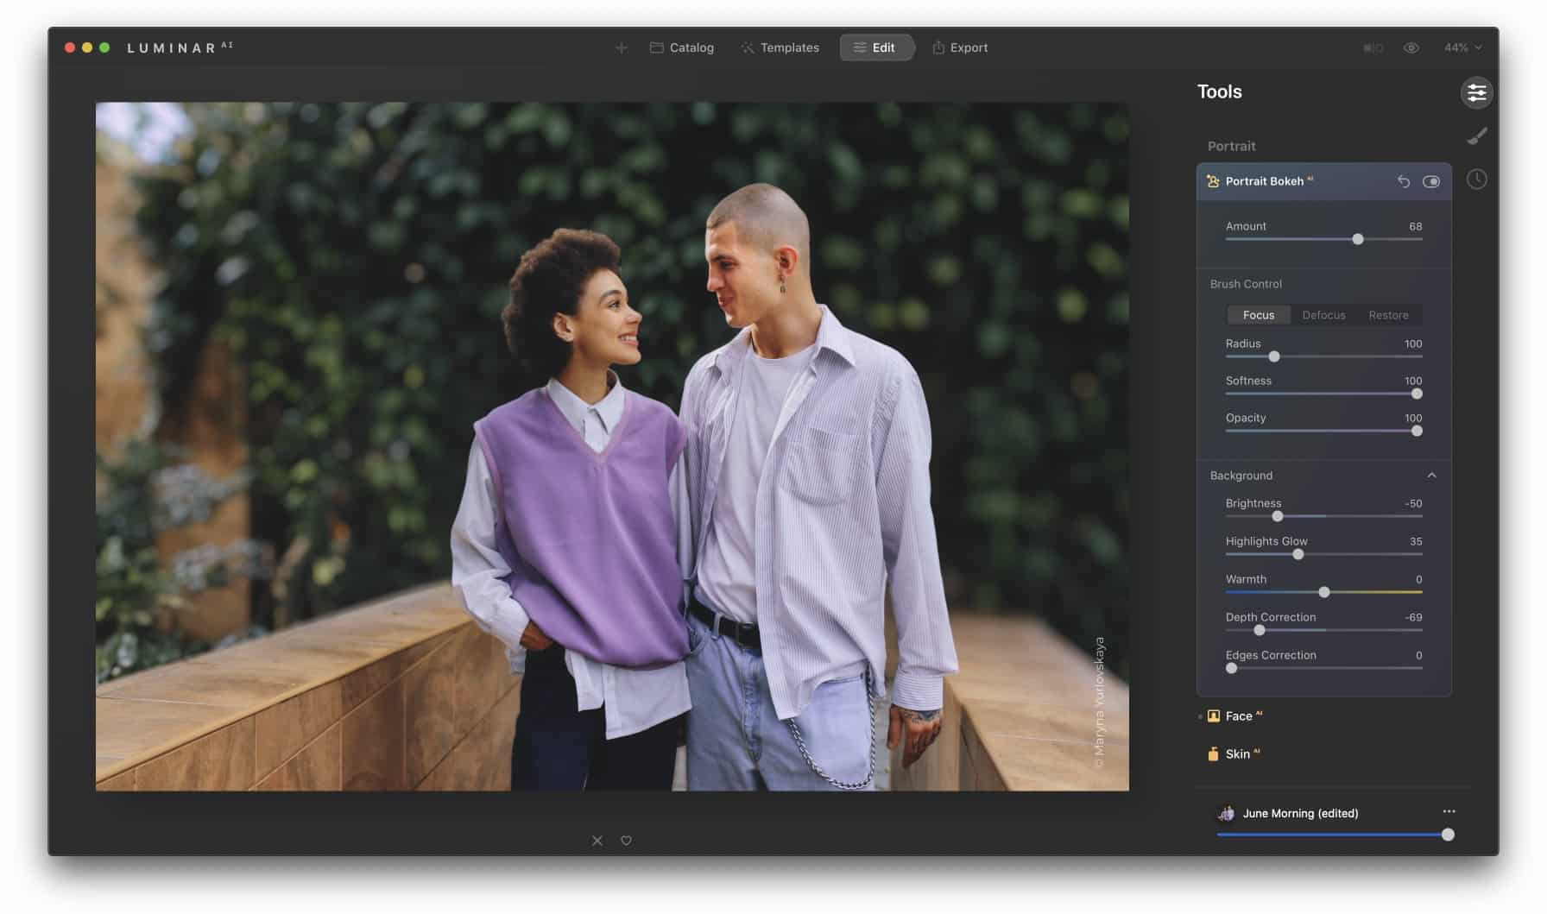Click the Highlights Glow value 35
The image size is (1547, 914).
pyautogui.click(x=1416, y=541)
